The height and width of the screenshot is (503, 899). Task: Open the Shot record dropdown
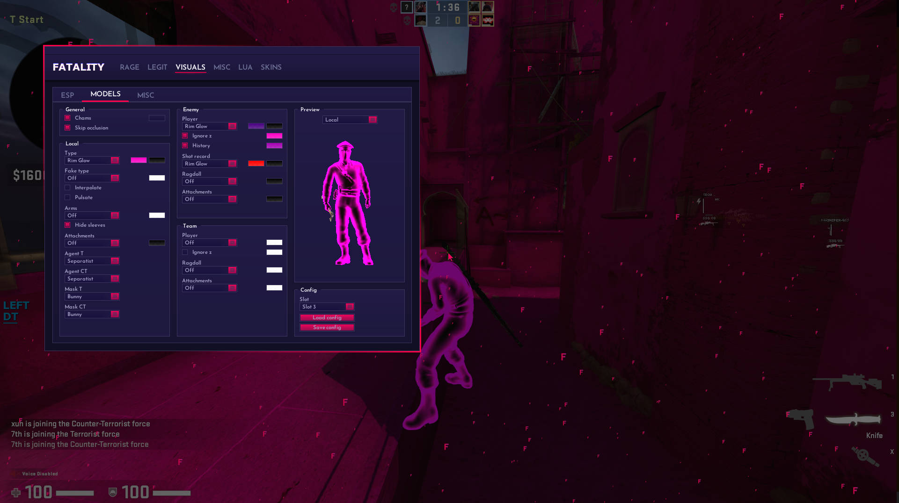pyautogui.click(x=210, y=164)
